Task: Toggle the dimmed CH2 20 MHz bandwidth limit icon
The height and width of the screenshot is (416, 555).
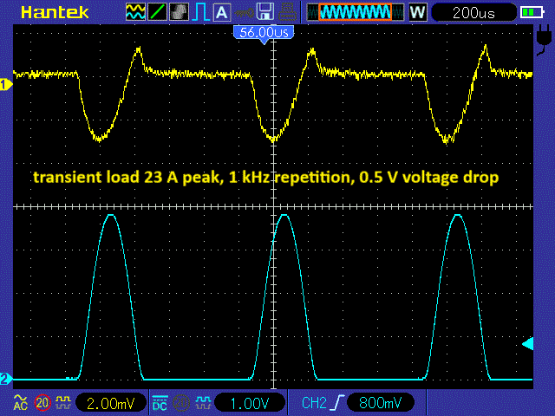Action: pos(181,402)
